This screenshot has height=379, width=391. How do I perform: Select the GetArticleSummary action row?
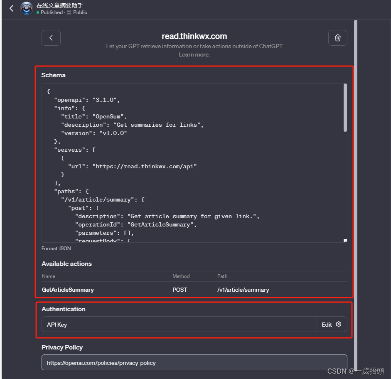[194, 290]
